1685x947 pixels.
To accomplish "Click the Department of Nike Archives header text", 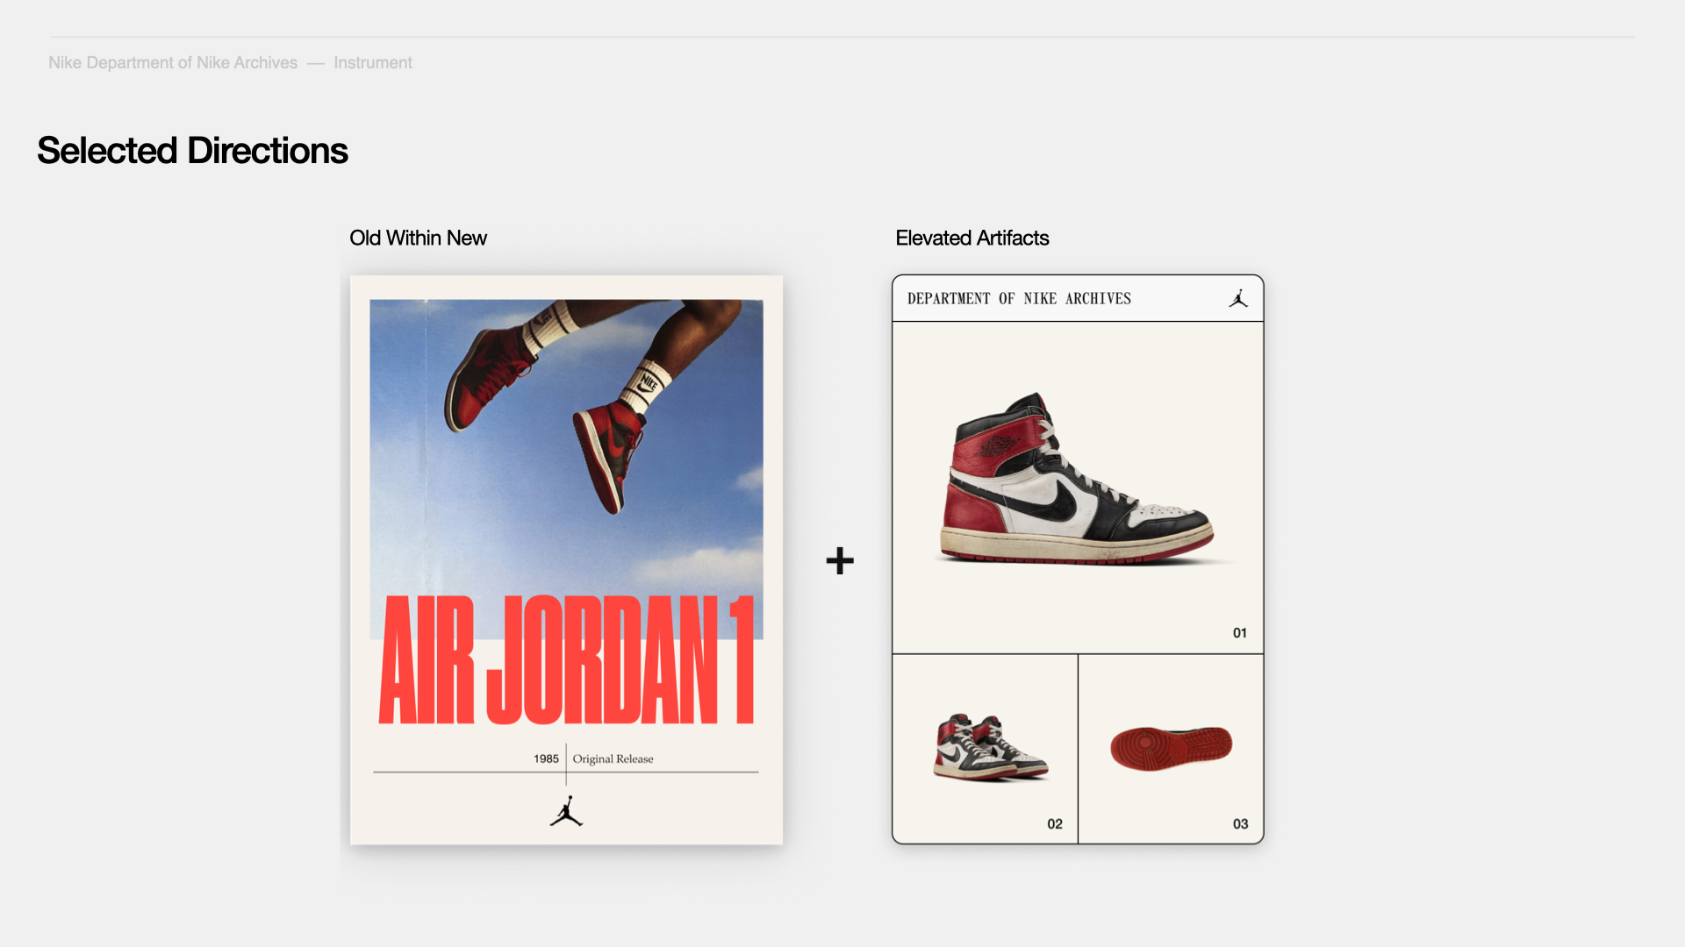I will 1019,299.
